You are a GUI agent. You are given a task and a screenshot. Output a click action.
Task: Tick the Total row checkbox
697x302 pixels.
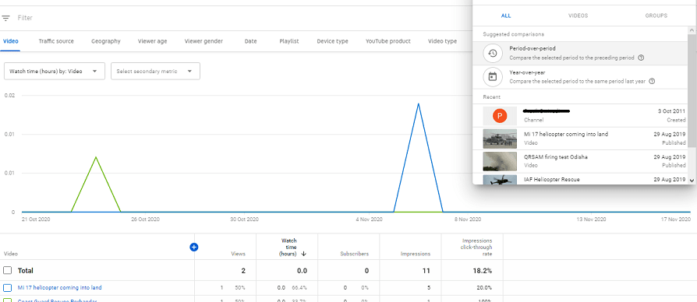point(7,270)
